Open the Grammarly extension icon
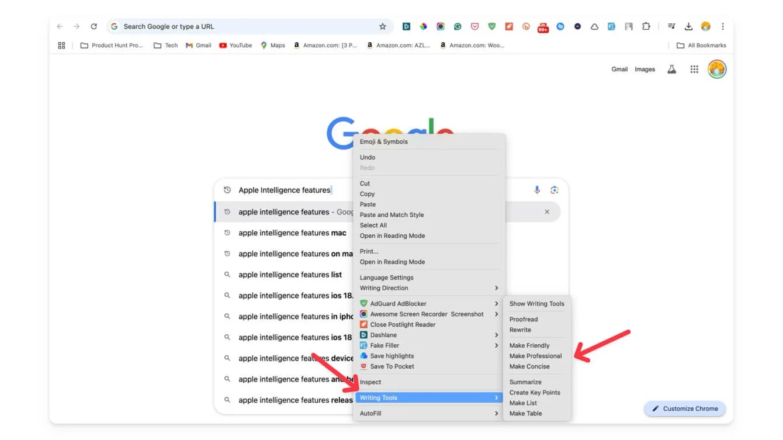Viewport: 783px width, 440px height. coord(458,26)
